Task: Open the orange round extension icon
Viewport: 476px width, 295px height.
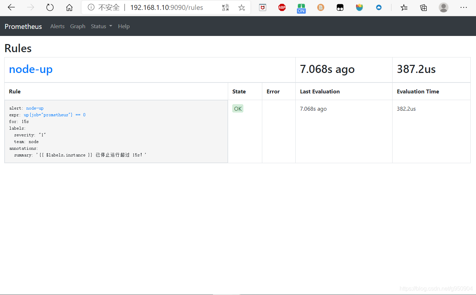Action: pos(321,7)
